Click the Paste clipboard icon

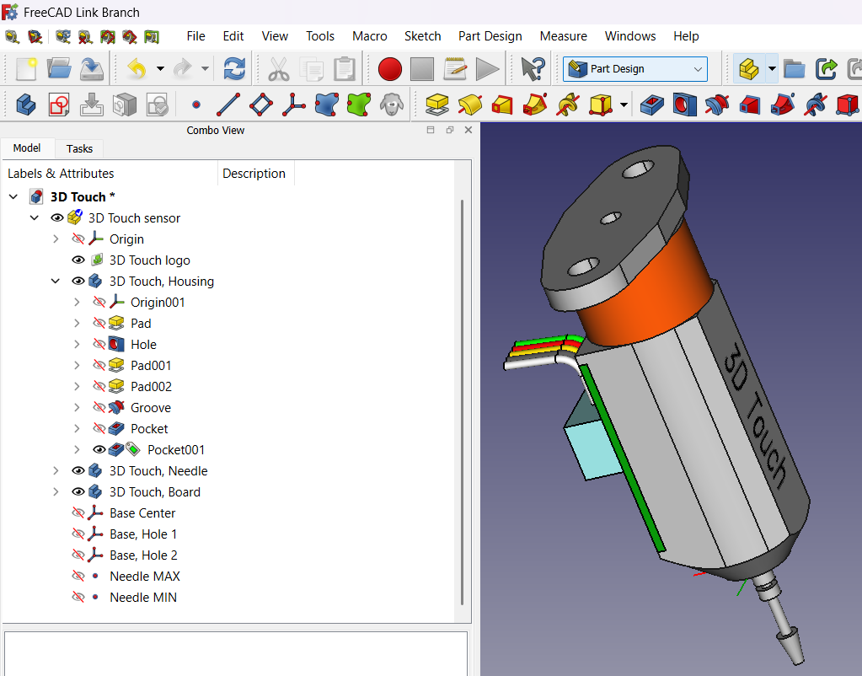pyautogui.click(x=345, y=69)
